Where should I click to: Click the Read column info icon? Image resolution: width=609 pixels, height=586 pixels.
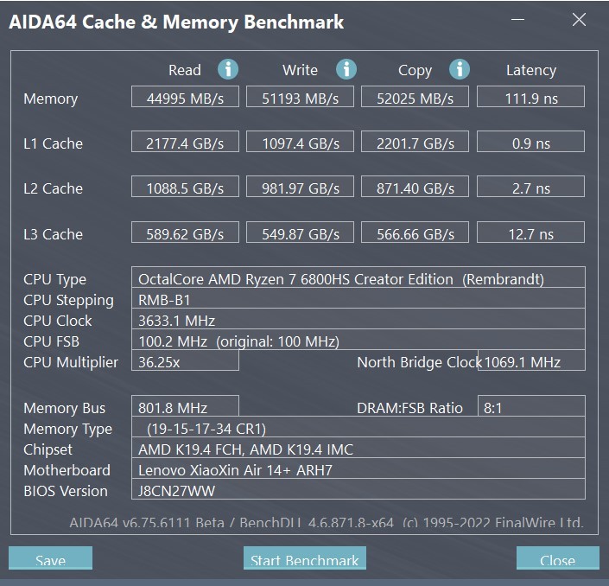point(228,70)
